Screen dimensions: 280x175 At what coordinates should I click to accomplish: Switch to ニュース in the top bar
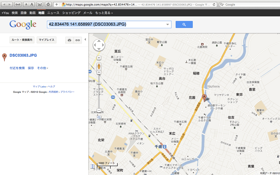53,13
